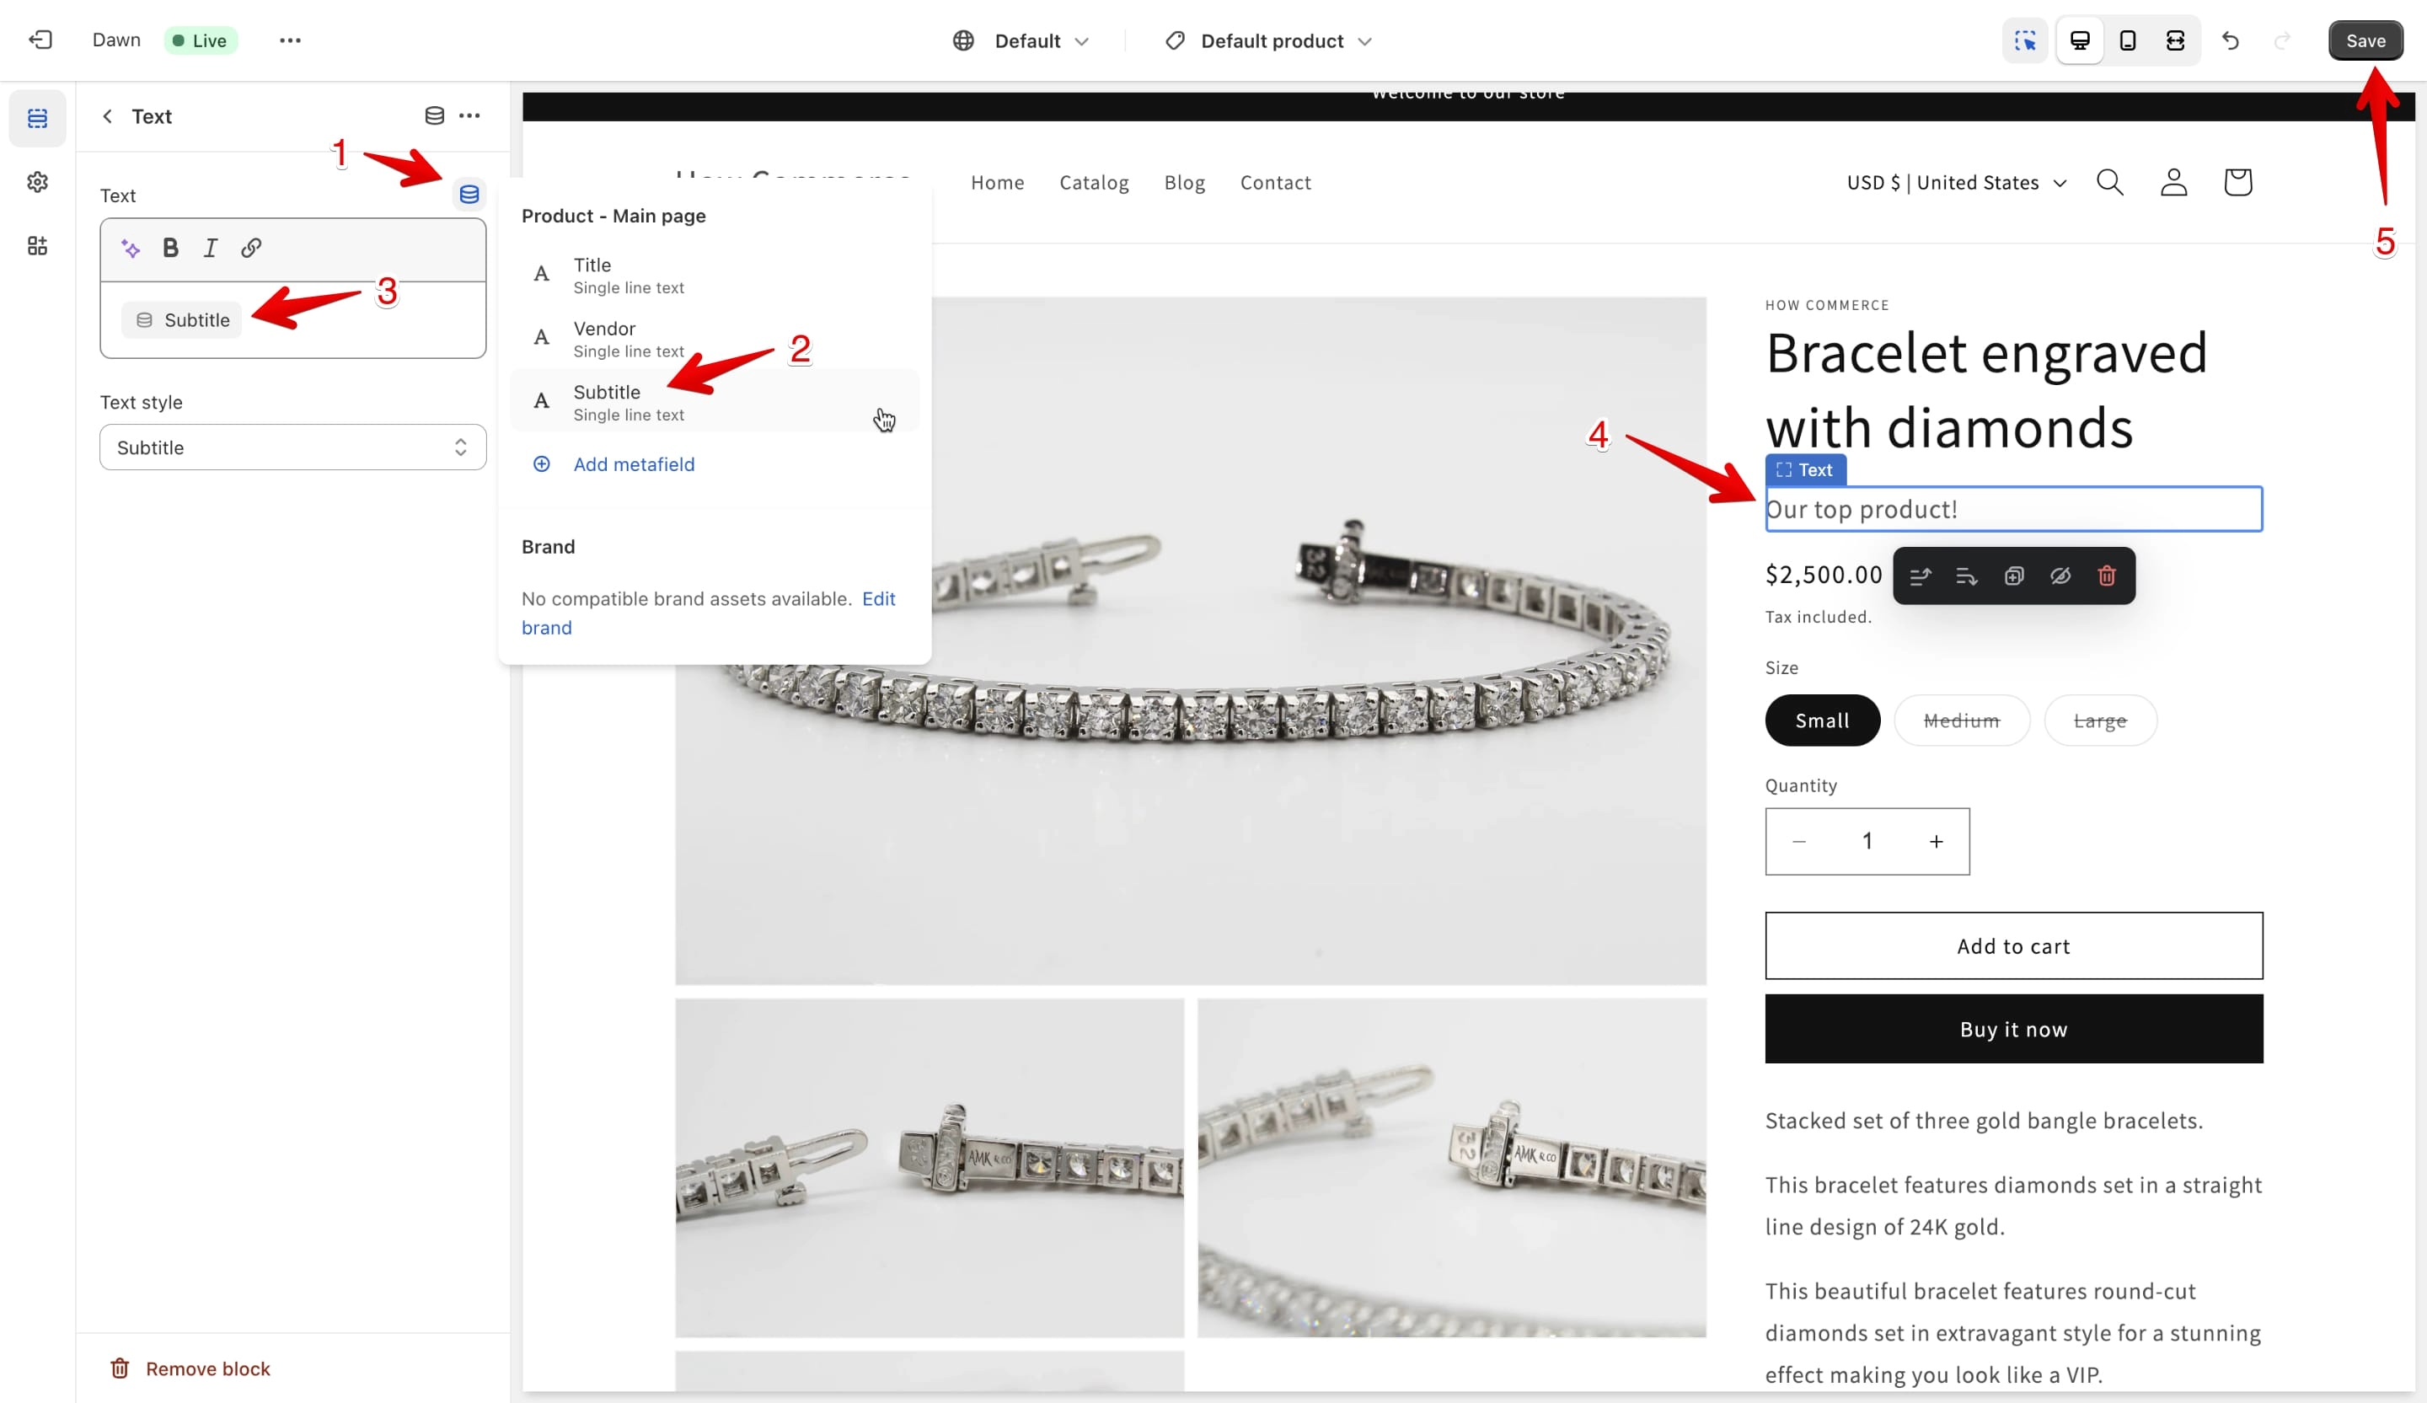Click Add metafield link
Image resolution: width=2427 pixels, height=1403 pixels.
point(634,464)
